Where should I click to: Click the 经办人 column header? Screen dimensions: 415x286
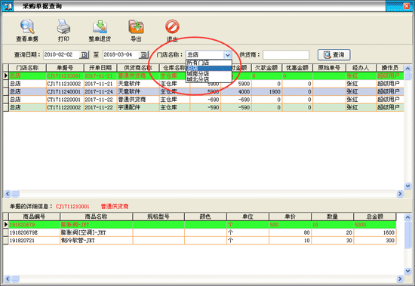click(x=361, y=68)
